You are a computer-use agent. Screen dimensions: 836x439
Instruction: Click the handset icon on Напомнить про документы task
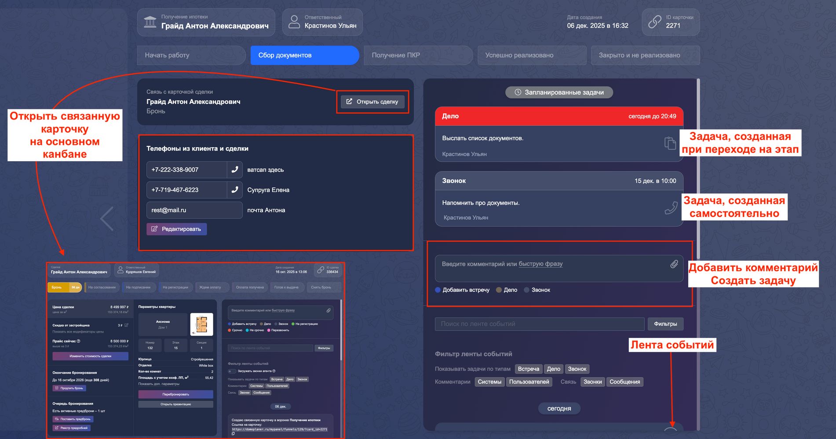[x=671, y=208]
